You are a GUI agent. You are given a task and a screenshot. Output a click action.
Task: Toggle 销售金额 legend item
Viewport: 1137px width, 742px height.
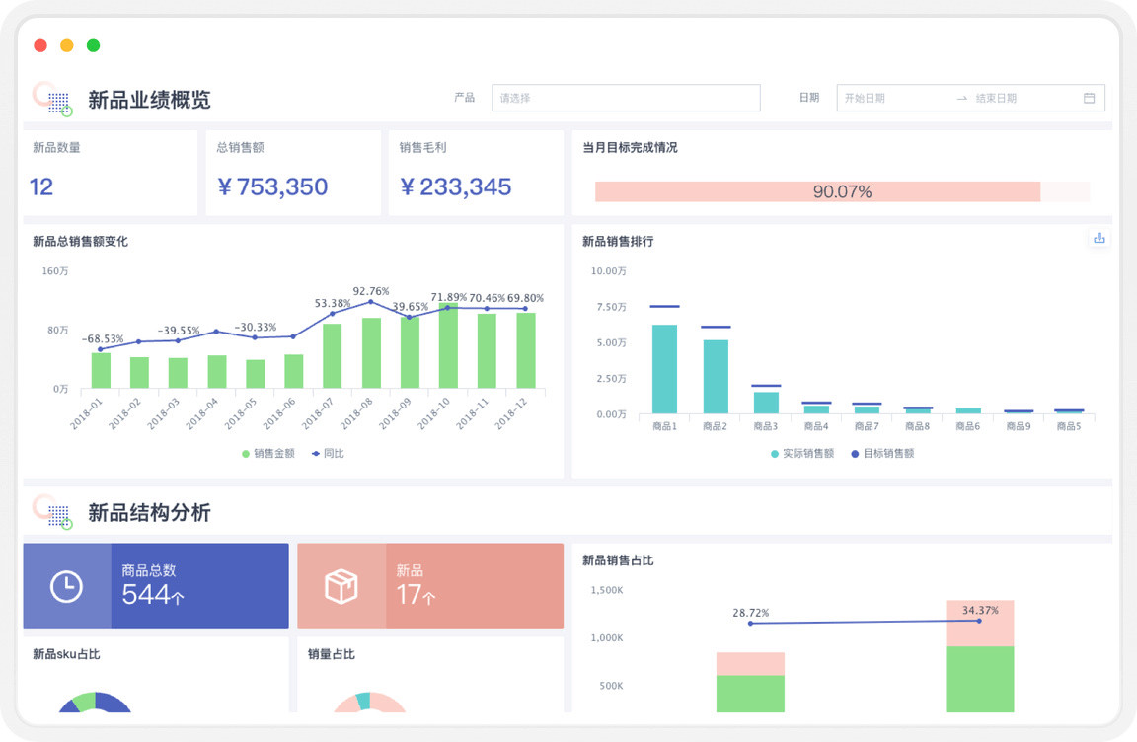(267, 454)
